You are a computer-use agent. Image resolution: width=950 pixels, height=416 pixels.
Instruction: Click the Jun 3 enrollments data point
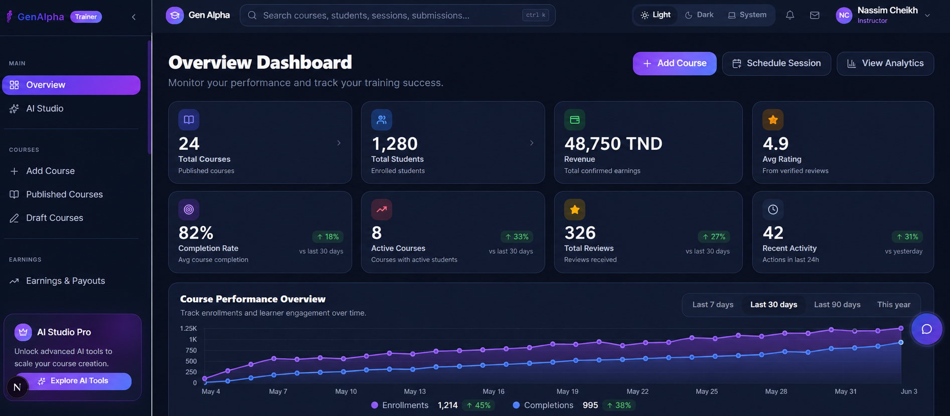coord(901,328)
